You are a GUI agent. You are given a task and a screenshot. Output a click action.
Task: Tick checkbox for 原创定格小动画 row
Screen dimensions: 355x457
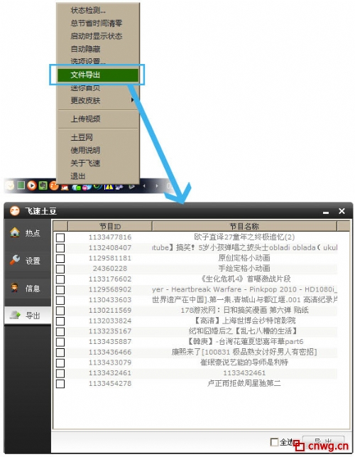[60, 259]
